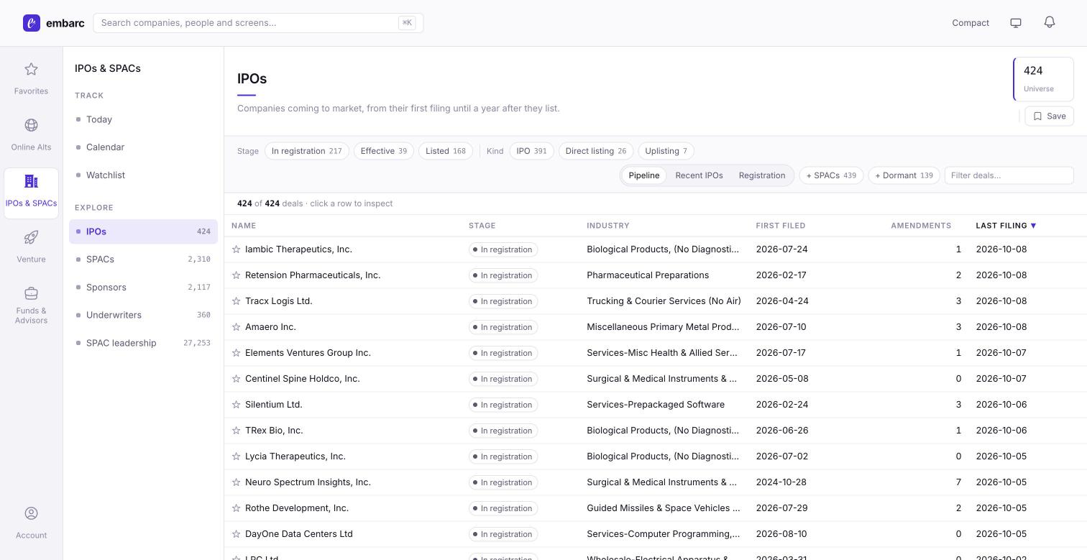Open Funds & Advisors briefcase icon

click(31, 293)
